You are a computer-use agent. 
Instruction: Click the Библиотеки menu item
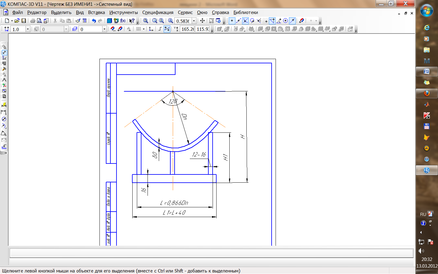pyautogui.click(x=245, y=12)
